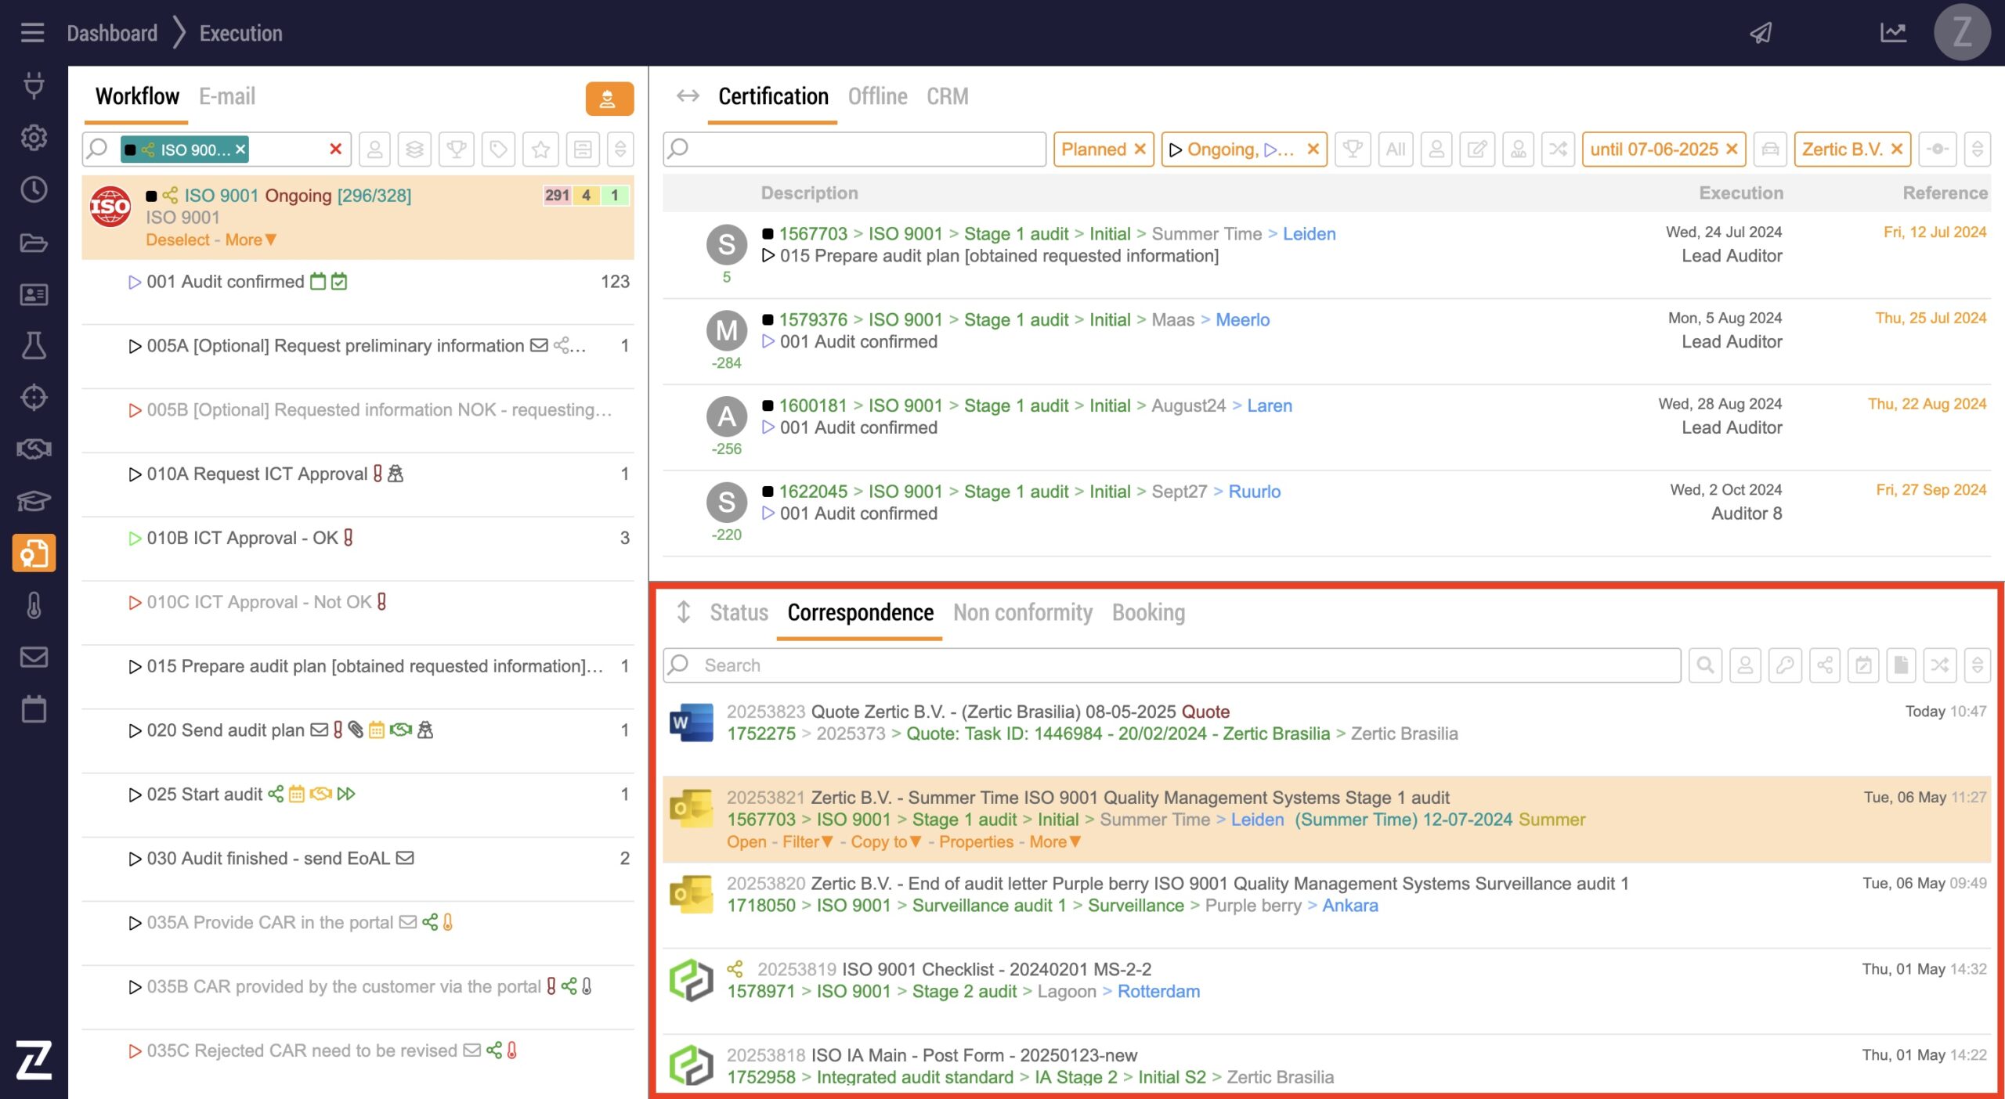Switch to the Non conformity tab
The width and height of the screenshot is (2005, 1099).
point(1022,612)
